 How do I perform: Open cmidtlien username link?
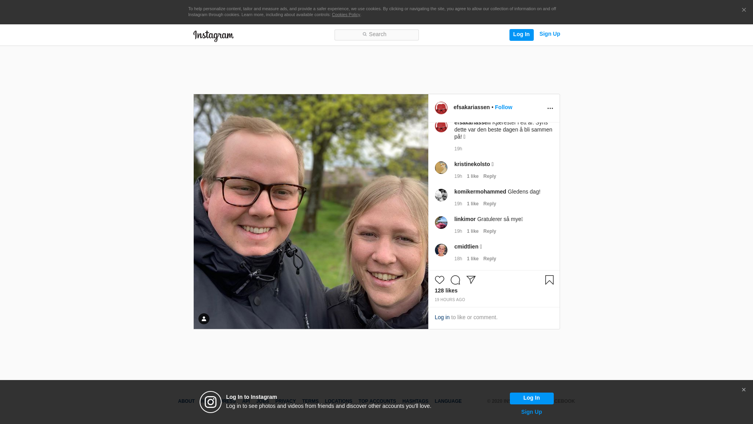(x=466, y=247)
